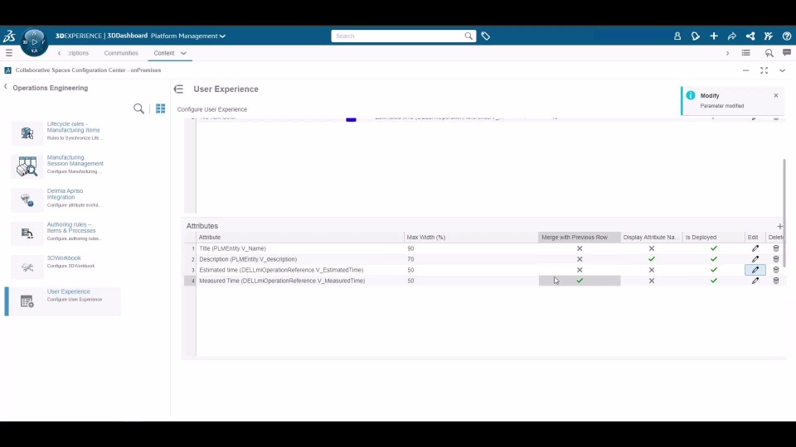Switch to the Content tab
This screenshot has width=796, height=447.
164,53
